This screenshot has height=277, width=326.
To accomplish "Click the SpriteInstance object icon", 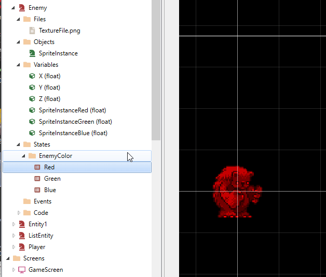I will 32,53.
